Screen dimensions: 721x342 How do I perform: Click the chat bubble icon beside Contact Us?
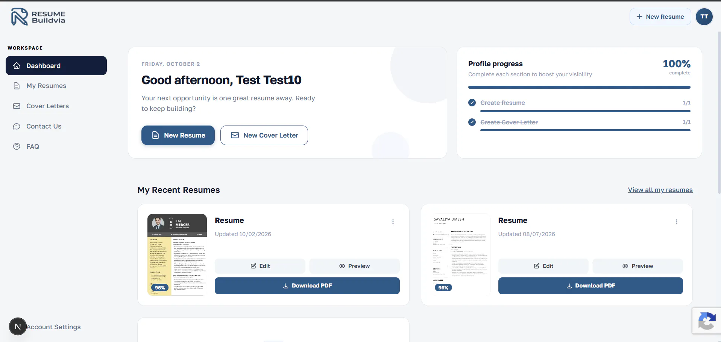tap(17, 126)
